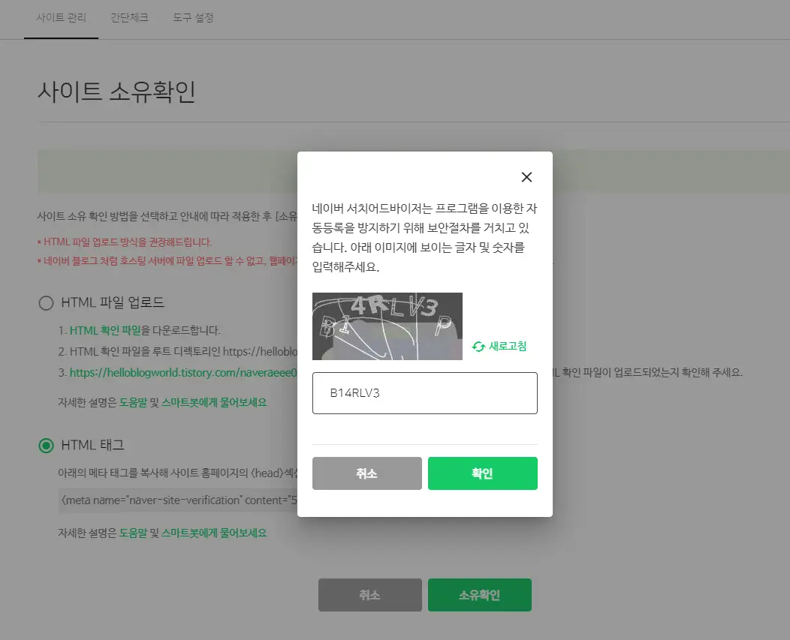Click 도움말 link under HTML 태그

[x=133, y=533]
